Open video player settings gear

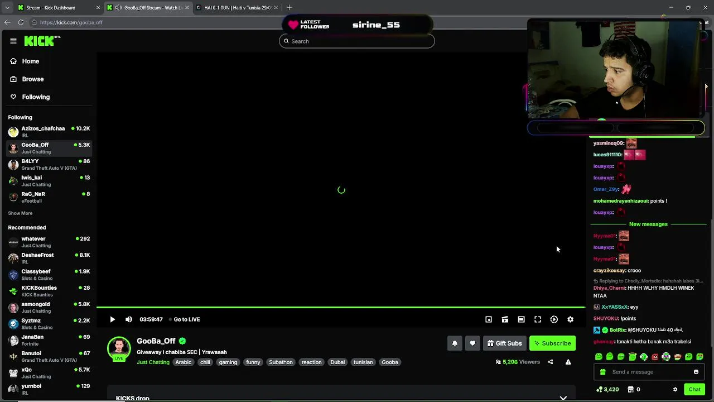tap(570, 319)
